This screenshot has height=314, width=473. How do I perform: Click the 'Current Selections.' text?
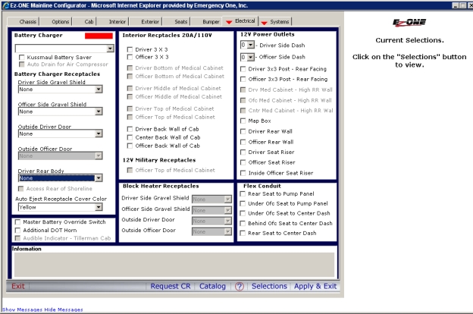coord(409,40)
